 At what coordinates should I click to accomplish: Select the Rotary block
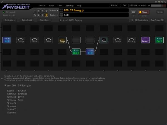pos(132,40)
